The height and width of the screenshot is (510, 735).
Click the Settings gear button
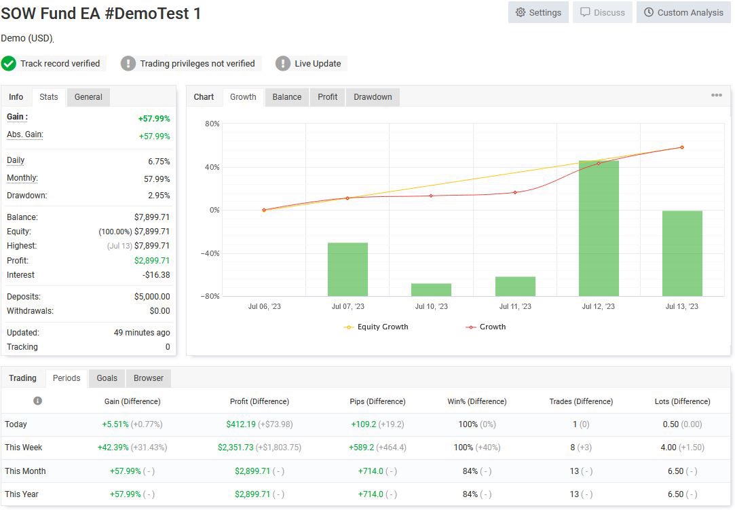(538, 13)
